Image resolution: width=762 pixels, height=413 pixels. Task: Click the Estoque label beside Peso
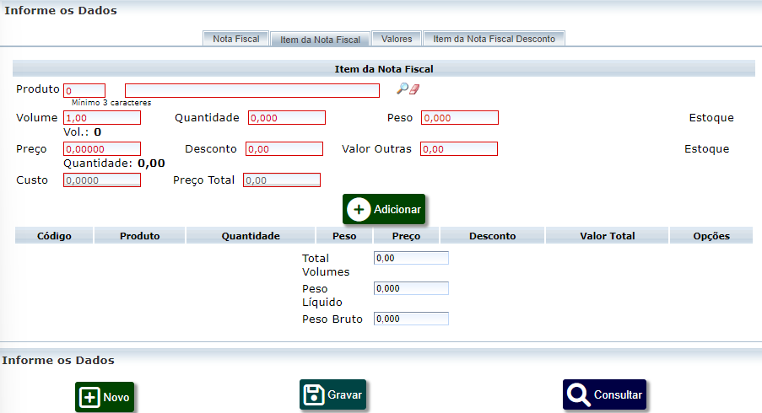coord(711,117)
